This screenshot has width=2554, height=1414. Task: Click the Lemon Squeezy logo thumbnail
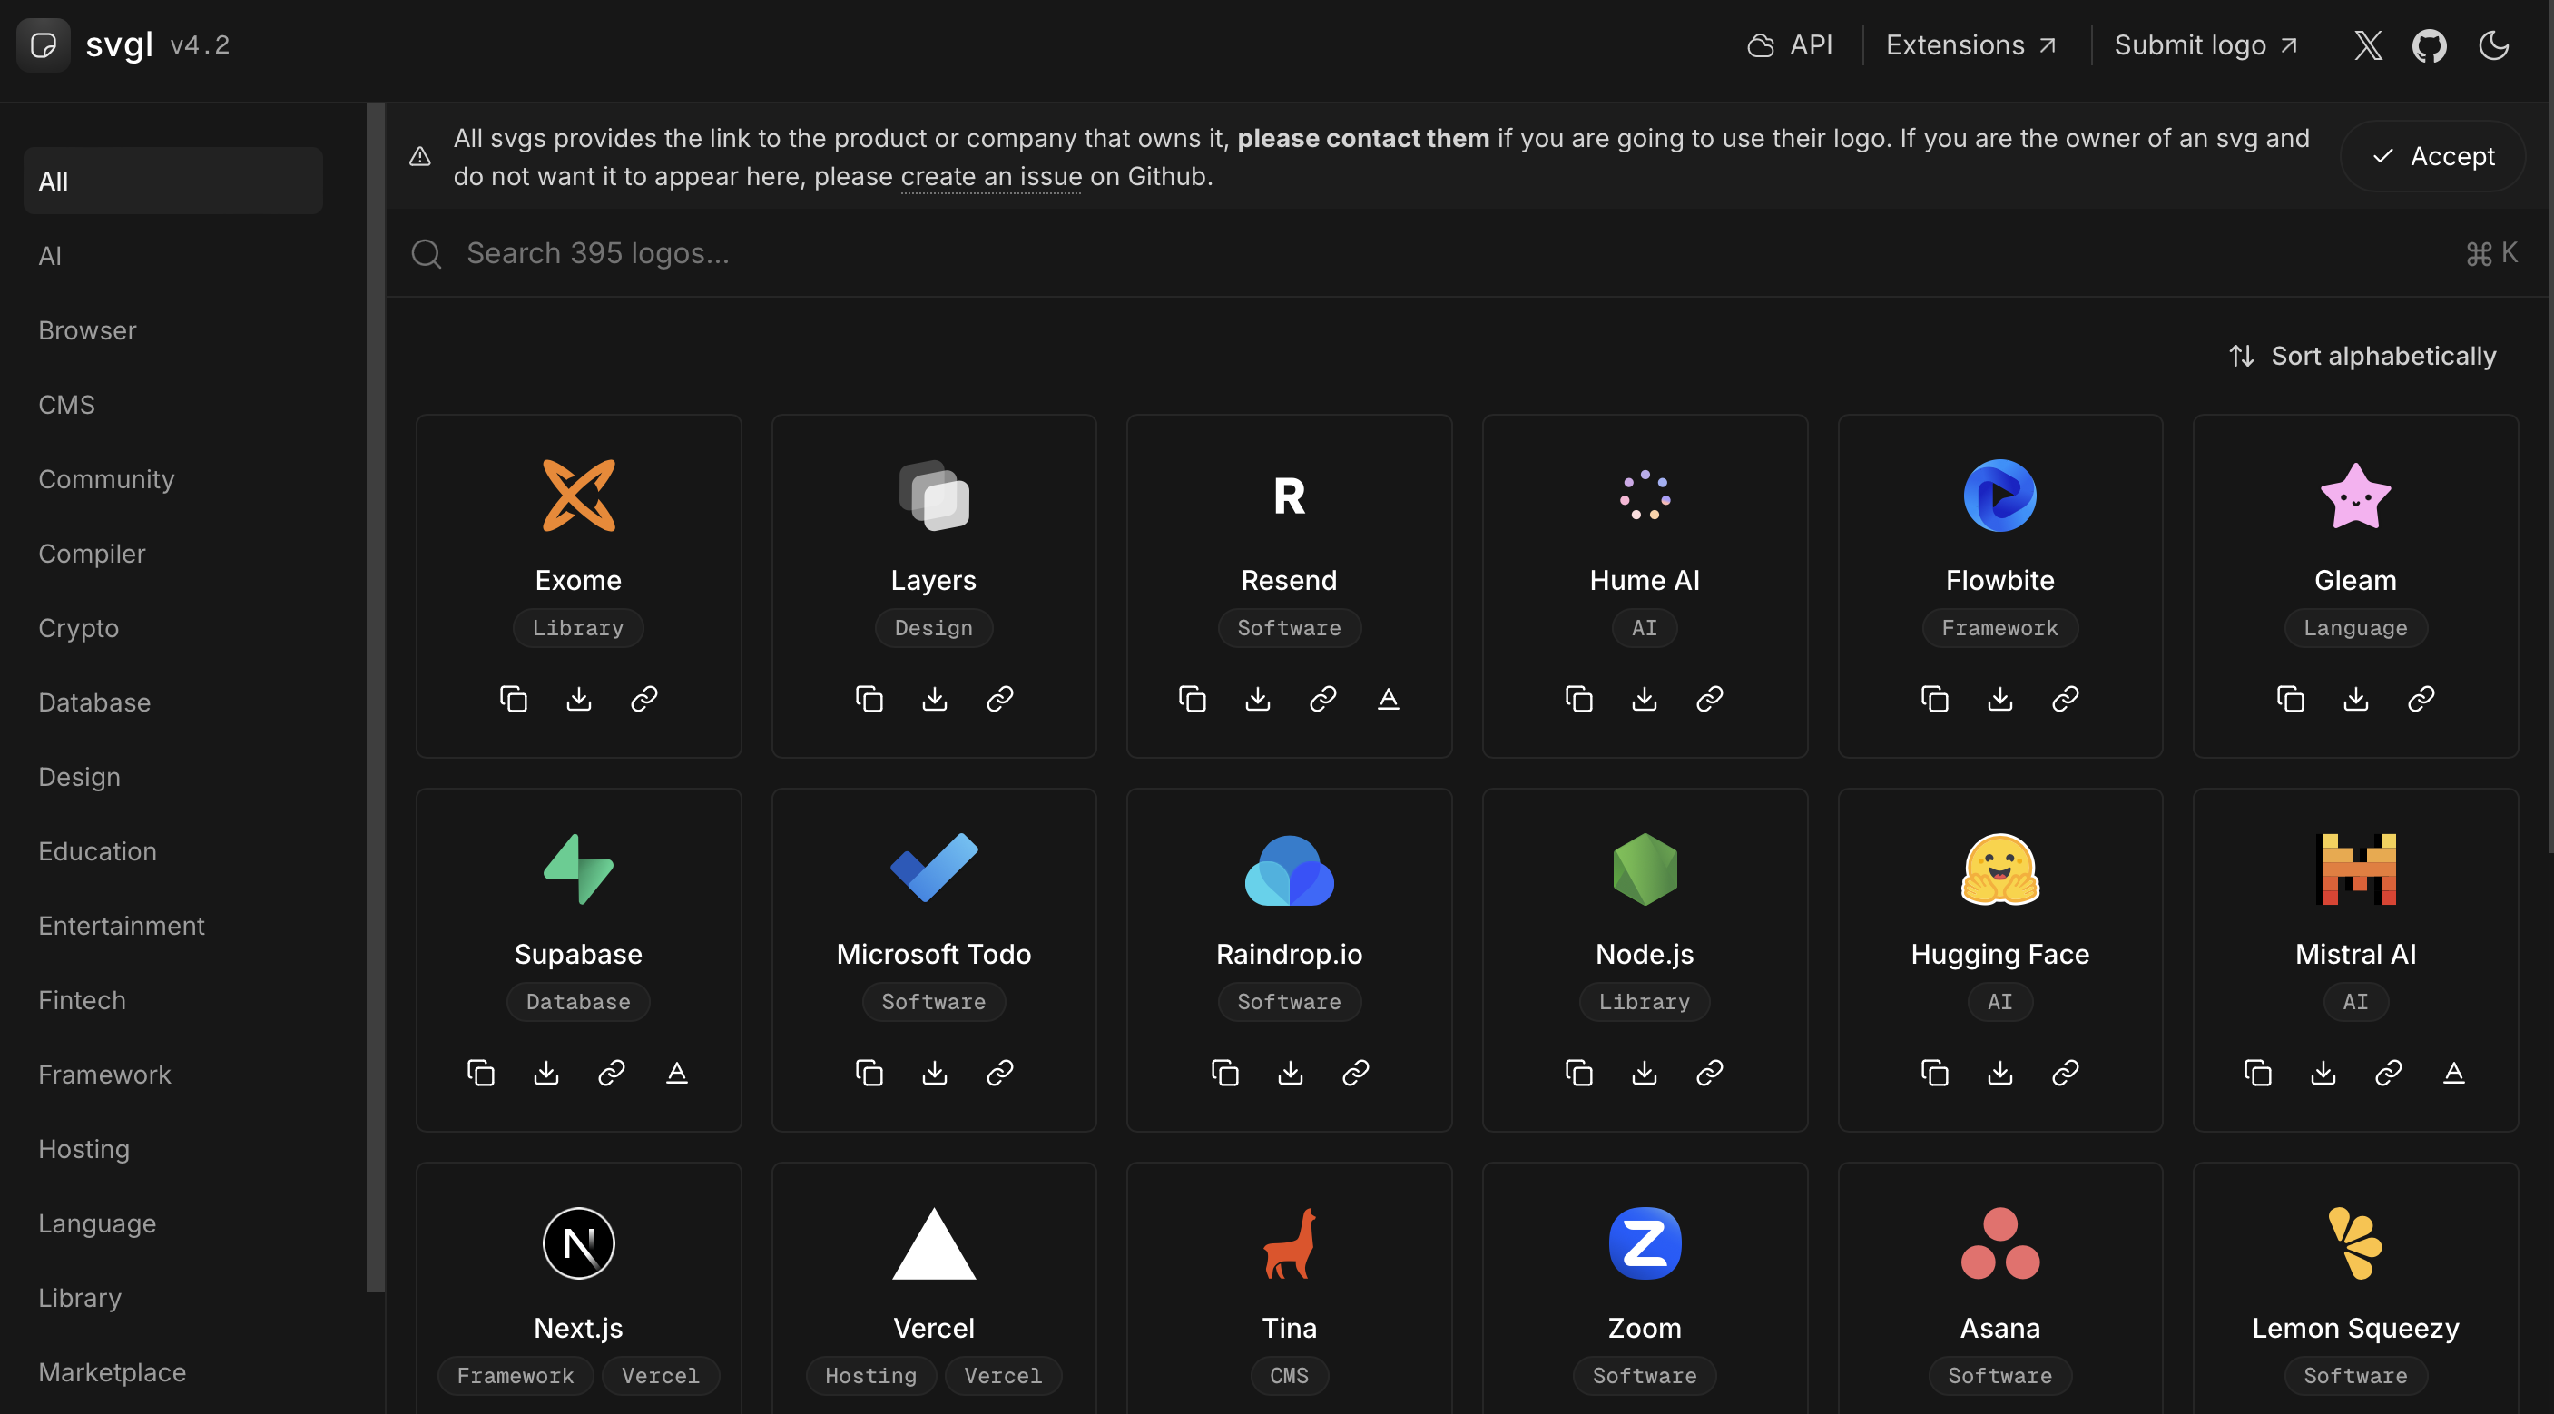(x=2356, y=1243)
